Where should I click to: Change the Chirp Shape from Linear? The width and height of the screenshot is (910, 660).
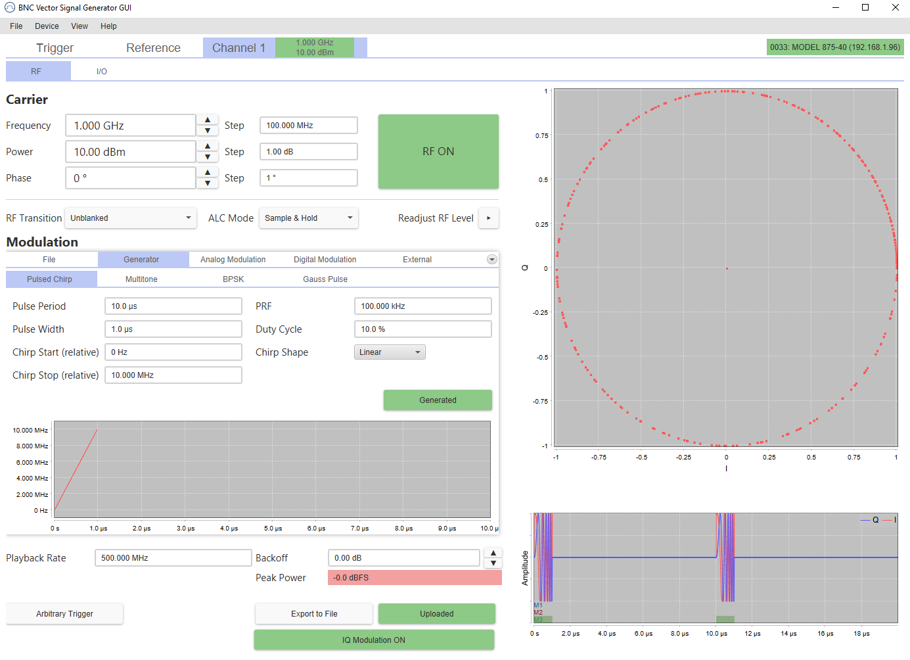click(x=389, y=352)
